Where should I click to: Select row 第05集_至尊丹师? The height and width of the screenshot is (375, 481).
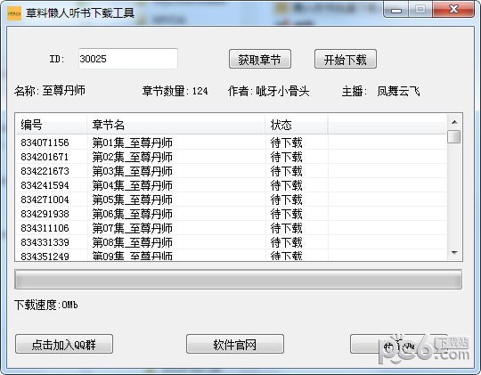(232, 200)
